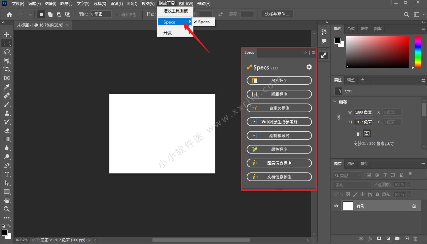Click the trash icon to delete layer
Screen dimensions: 427x244
tap(415, 239)
